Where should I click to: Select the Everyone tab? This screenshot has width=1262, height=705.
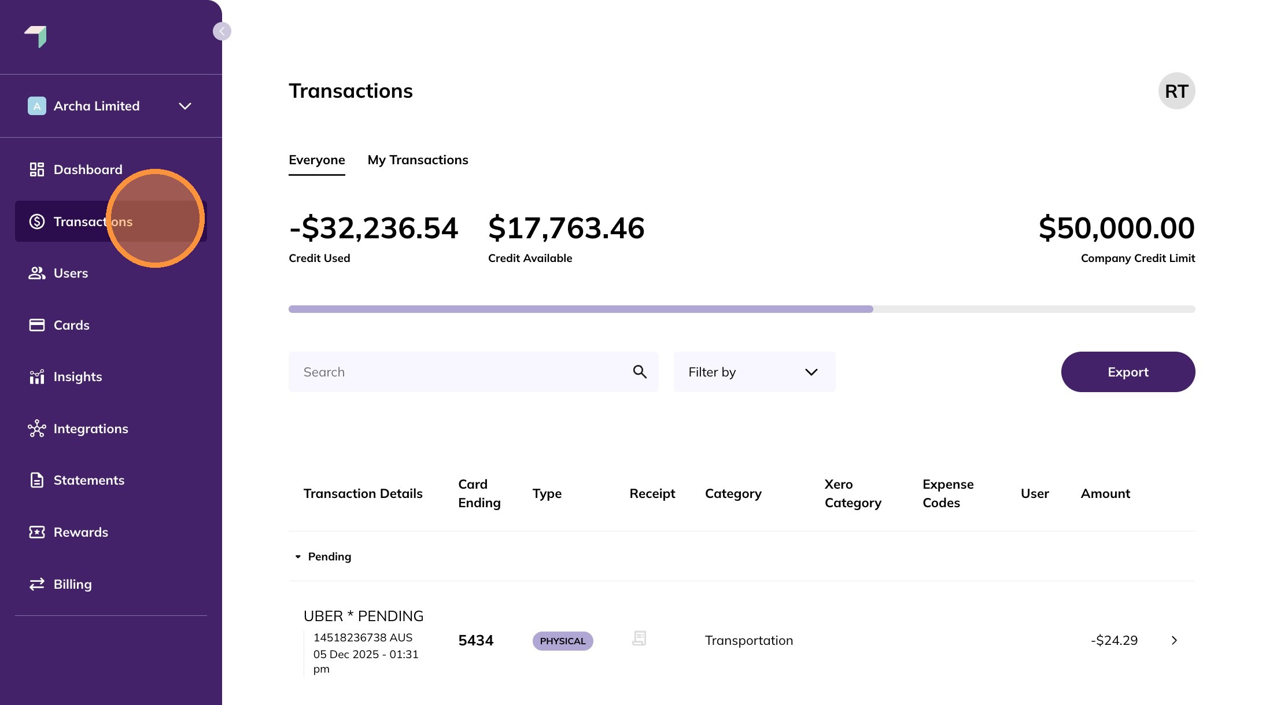pyautogui.click(x=316, y=160)
